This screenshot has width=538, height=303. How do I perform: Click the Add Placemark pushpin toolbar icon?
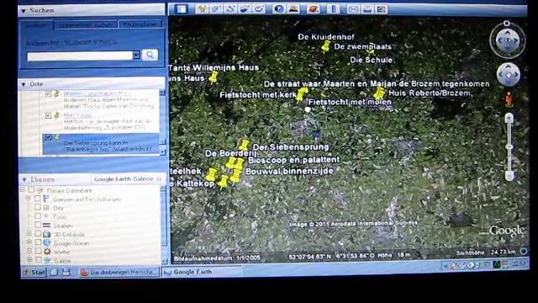[202, 9]
